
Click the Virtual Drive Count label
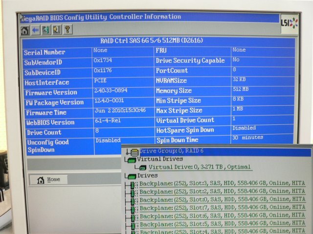185,120
